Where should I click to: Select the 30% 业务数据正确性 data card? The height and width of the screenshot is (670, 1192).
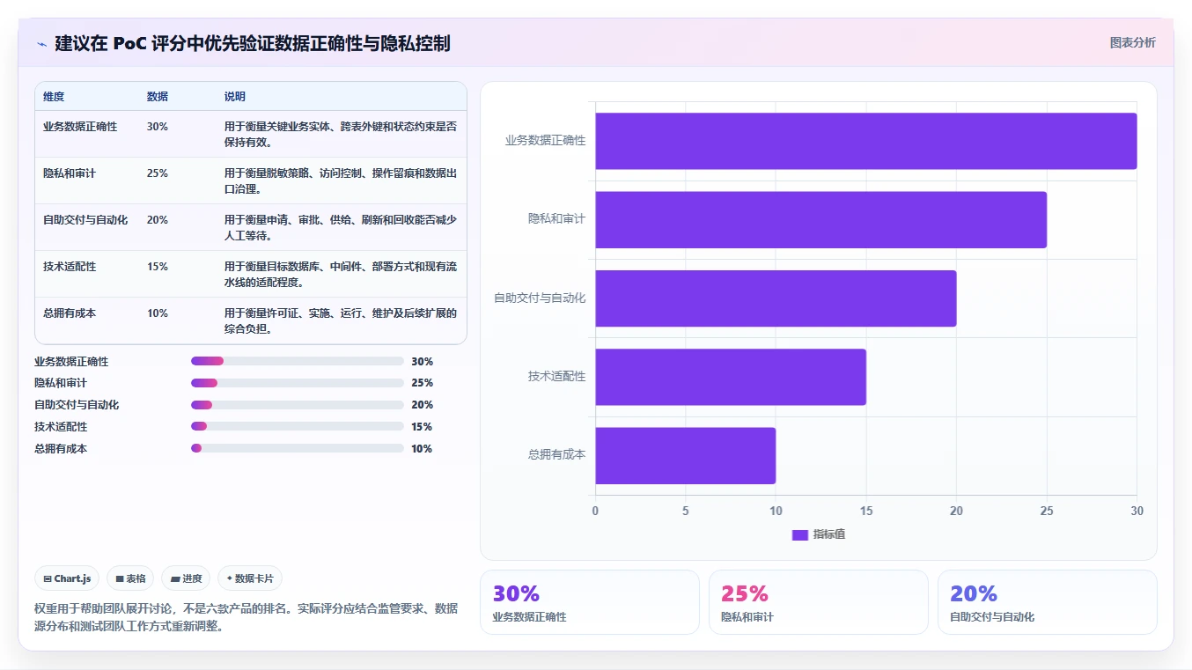pos(590,602)
